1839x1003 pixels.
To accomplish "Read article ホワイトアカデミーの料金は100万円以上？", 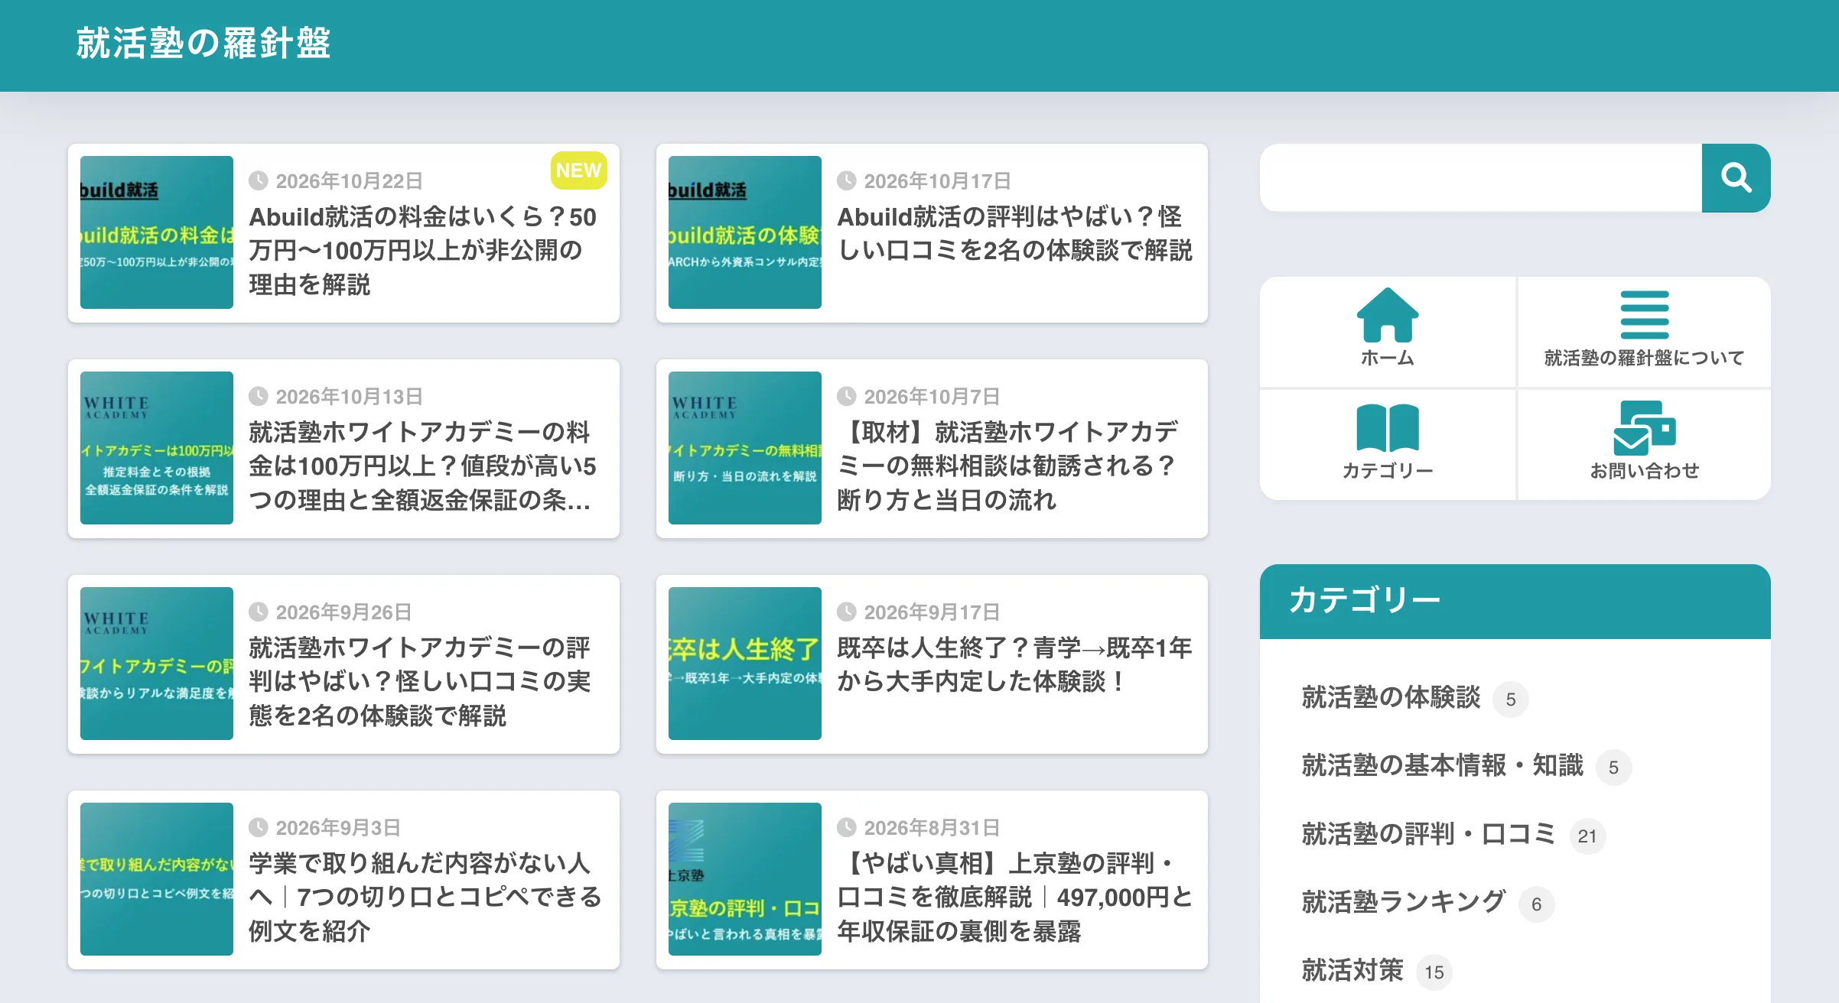I will (422, 466).
